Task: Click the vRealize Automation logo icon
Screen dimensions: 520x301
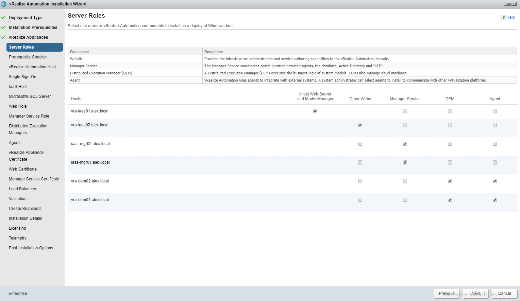Action: click(x=4, y=4)
